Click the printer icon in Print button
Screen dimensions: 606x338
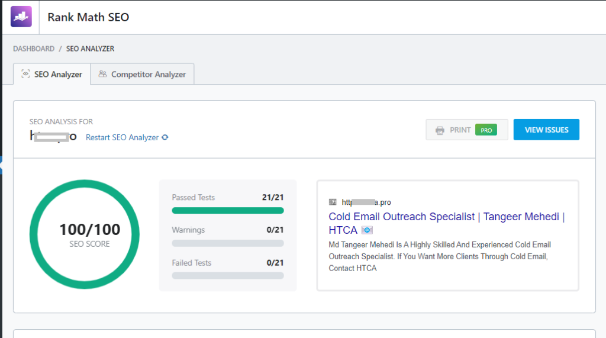click(x=440, y=130)
